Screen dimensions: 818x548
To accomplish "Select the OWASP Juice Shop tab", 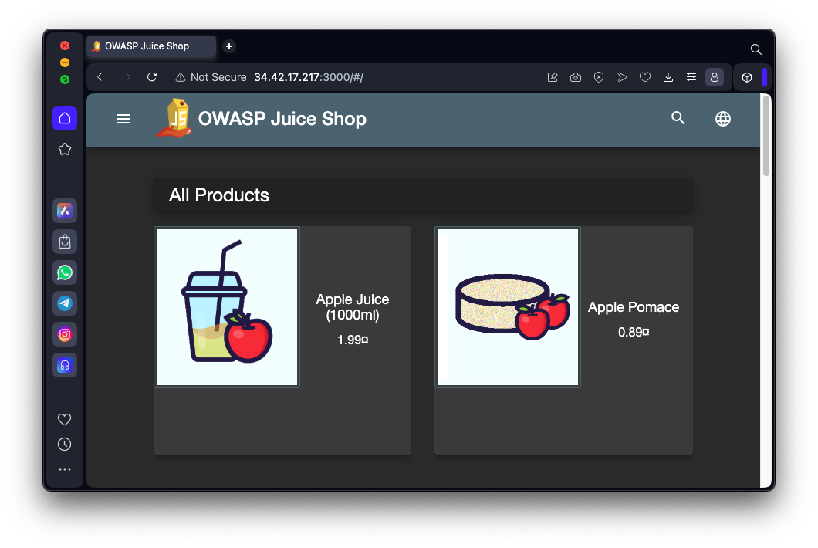I will pyautogui.click(x=150, y=46).
